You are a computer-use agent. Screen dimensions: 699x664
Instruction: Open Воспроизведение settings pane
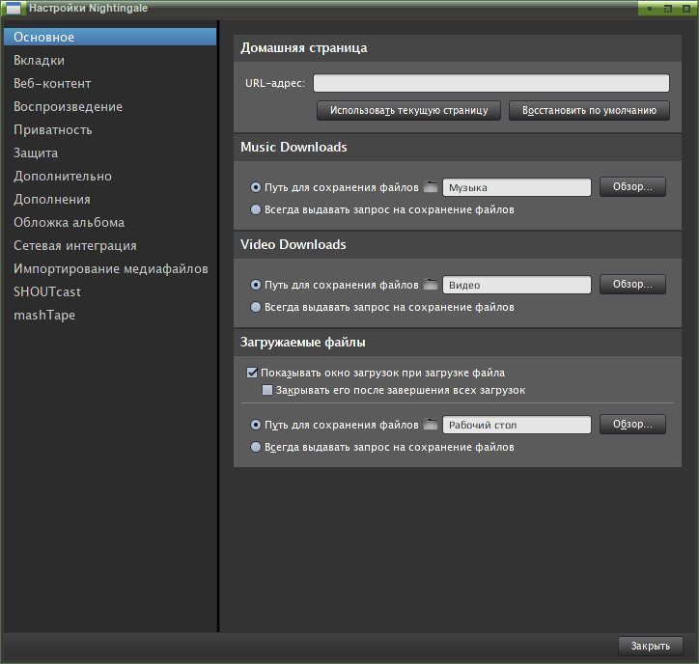tap(110, 106)
